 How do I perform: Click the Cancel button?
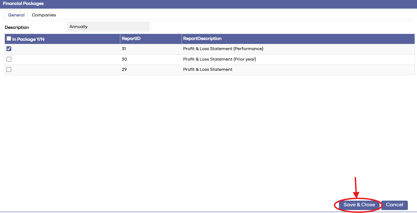click(394, 205)
